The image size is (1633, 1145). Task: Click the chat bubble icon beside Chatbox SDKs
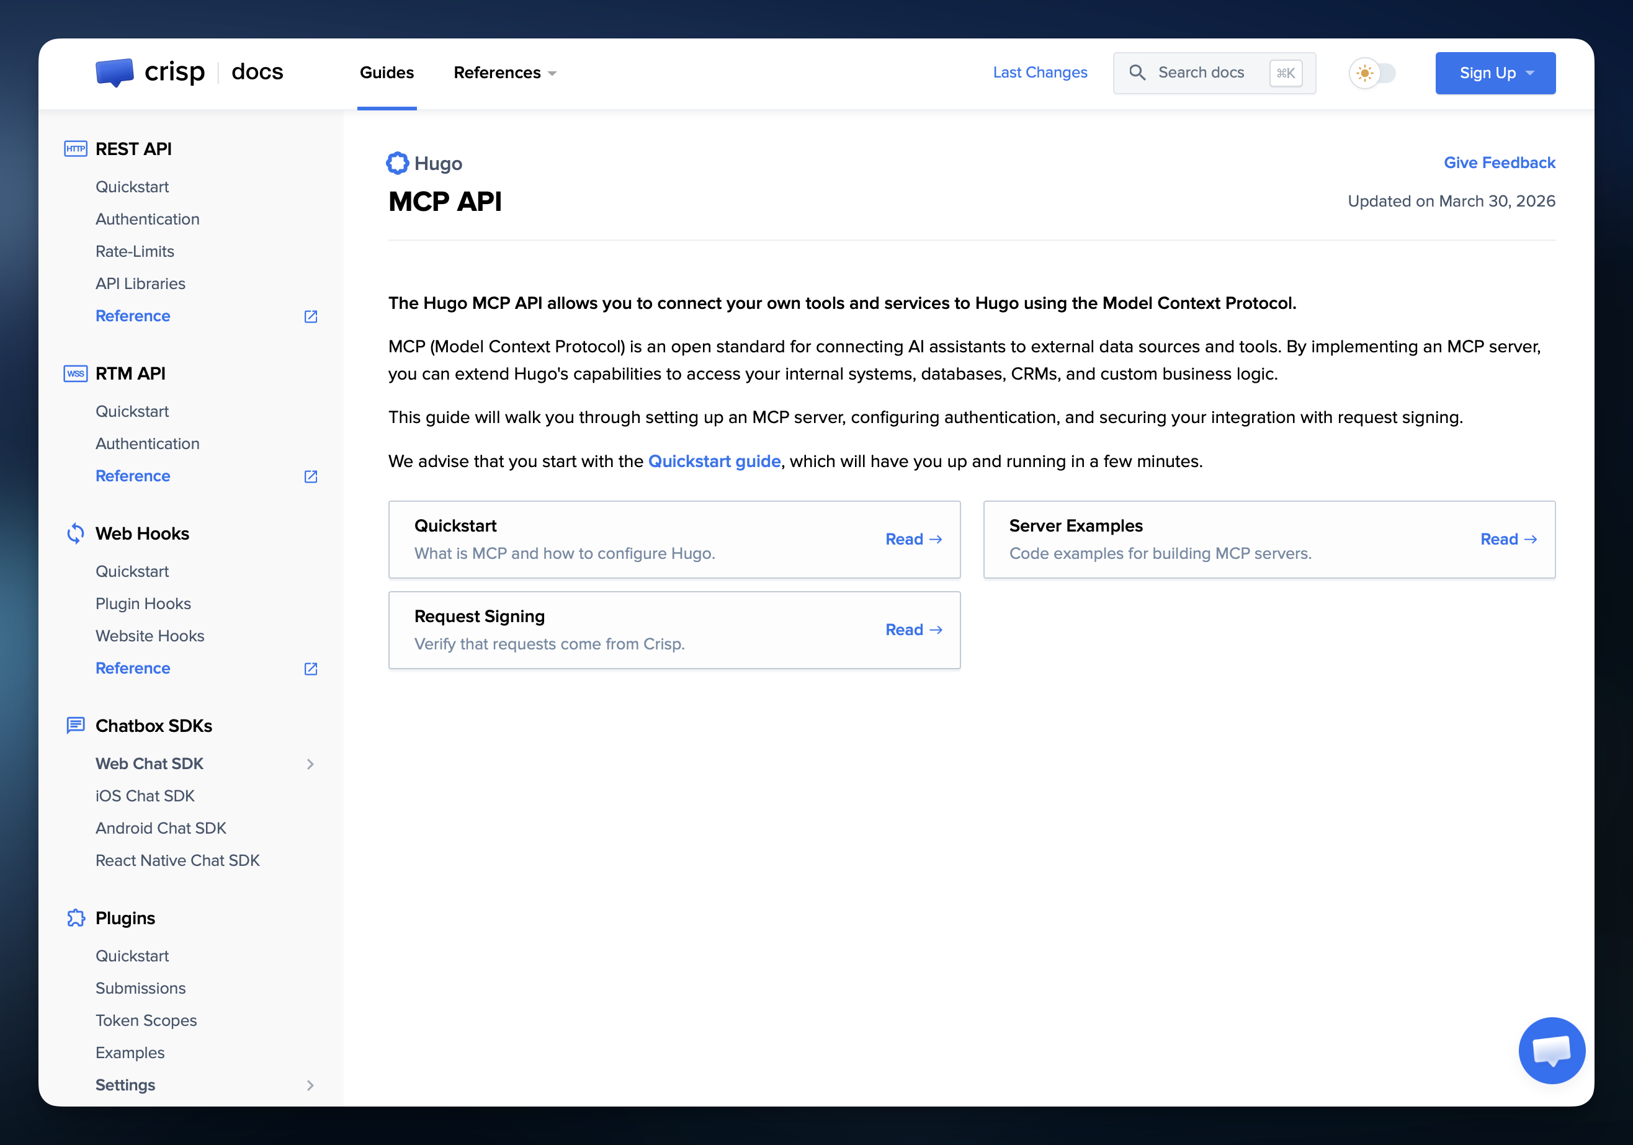point(76,726)
